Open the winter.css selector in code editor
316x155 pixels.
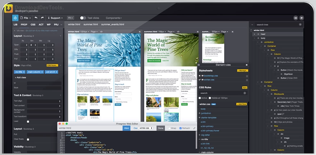145,128
